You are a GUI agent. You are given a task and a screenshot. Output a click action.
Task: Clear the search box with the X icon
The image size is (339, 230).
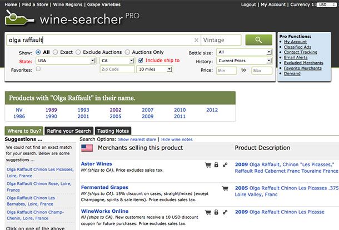point(196,41)
